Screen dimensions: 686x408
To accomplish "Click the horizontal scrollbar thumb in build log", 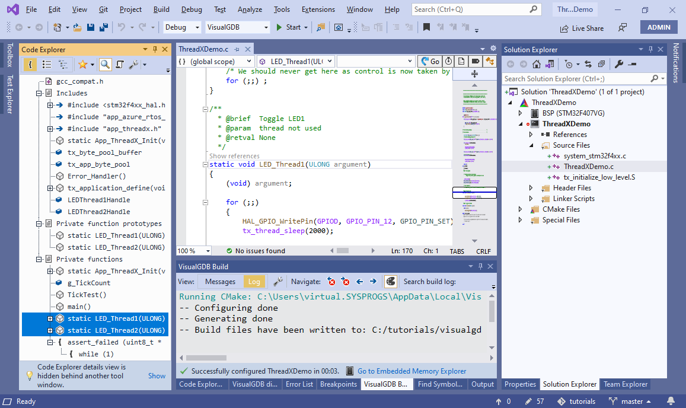I will pos(206,358).
